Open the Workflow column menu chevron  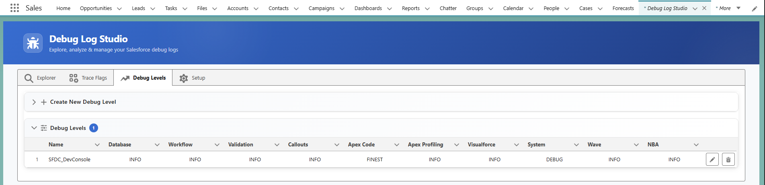(217, 145)
